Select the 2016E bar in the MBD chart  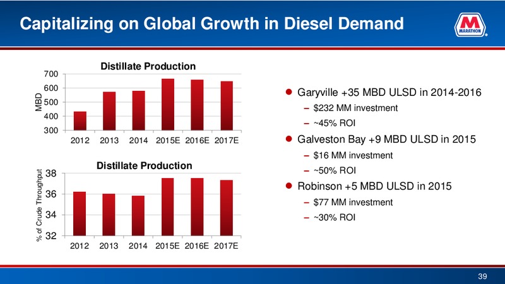197,105
